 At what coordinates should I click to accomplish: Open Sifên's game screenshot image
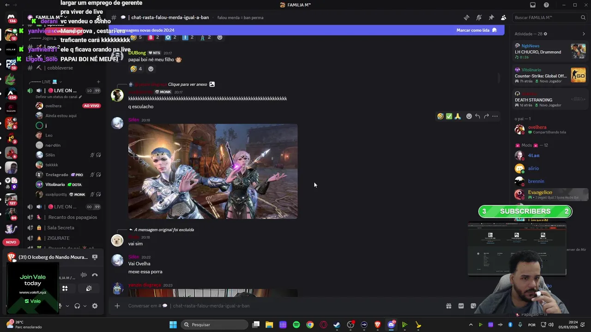pos(213,171)
